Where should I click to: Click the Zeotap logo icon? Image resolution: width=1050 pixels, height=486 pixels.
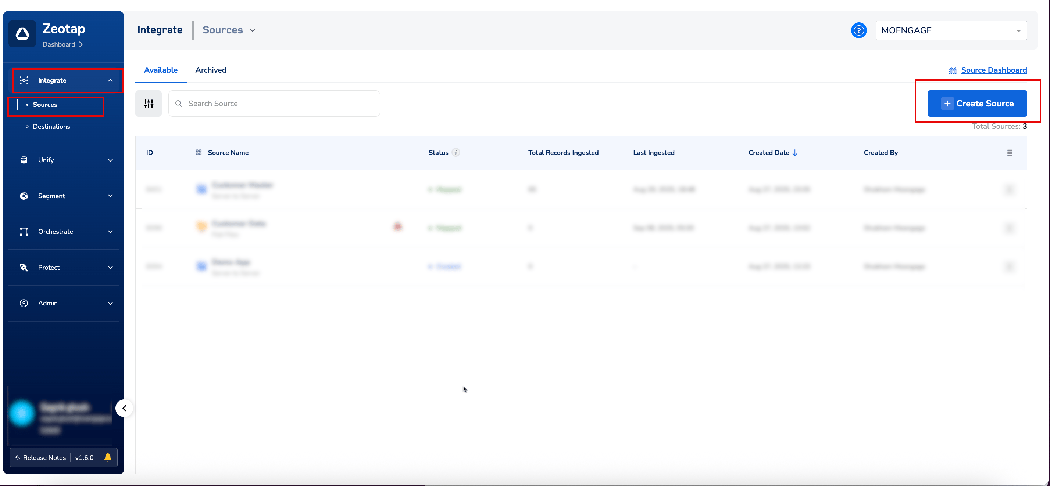pos(22,33)
